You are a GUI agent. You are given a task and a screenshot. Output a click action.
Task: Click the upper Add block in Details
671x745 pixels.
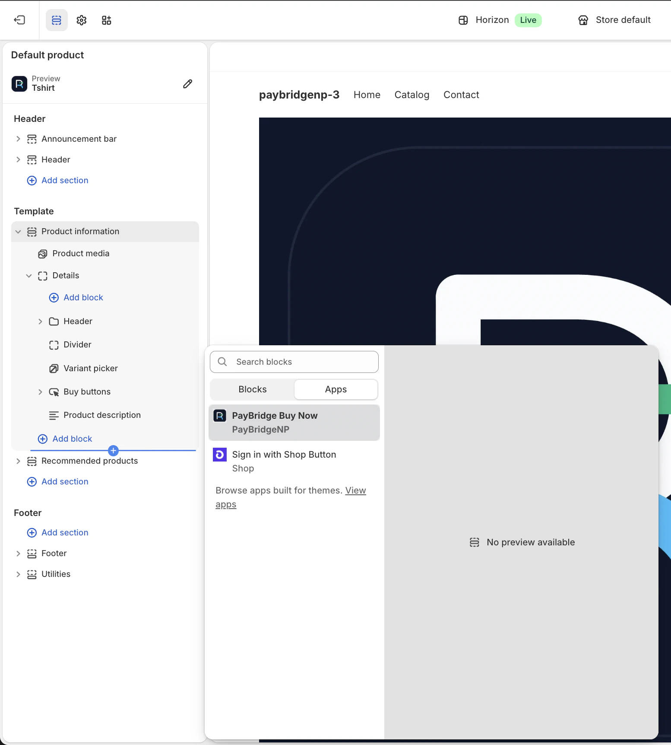pos(76,298)
